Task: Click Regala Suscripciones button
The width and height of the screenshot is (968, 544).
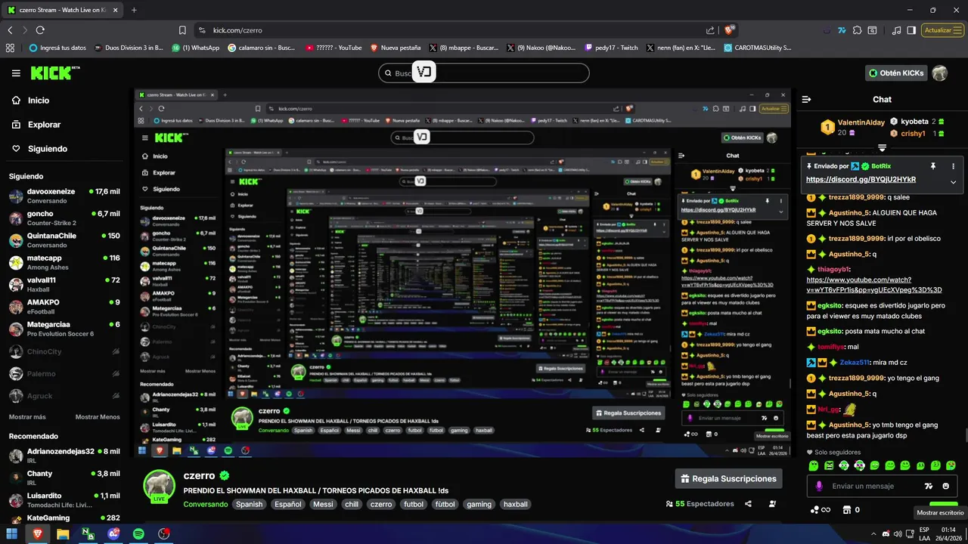Action: tap(728, 479)
